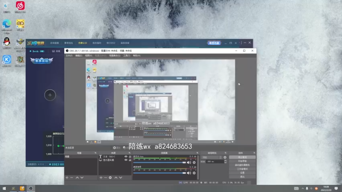Image resolution: width=342 pixels, height=192 pixels.
Task: Adjust the desktop audio volume slider
Action: (159, 173)
